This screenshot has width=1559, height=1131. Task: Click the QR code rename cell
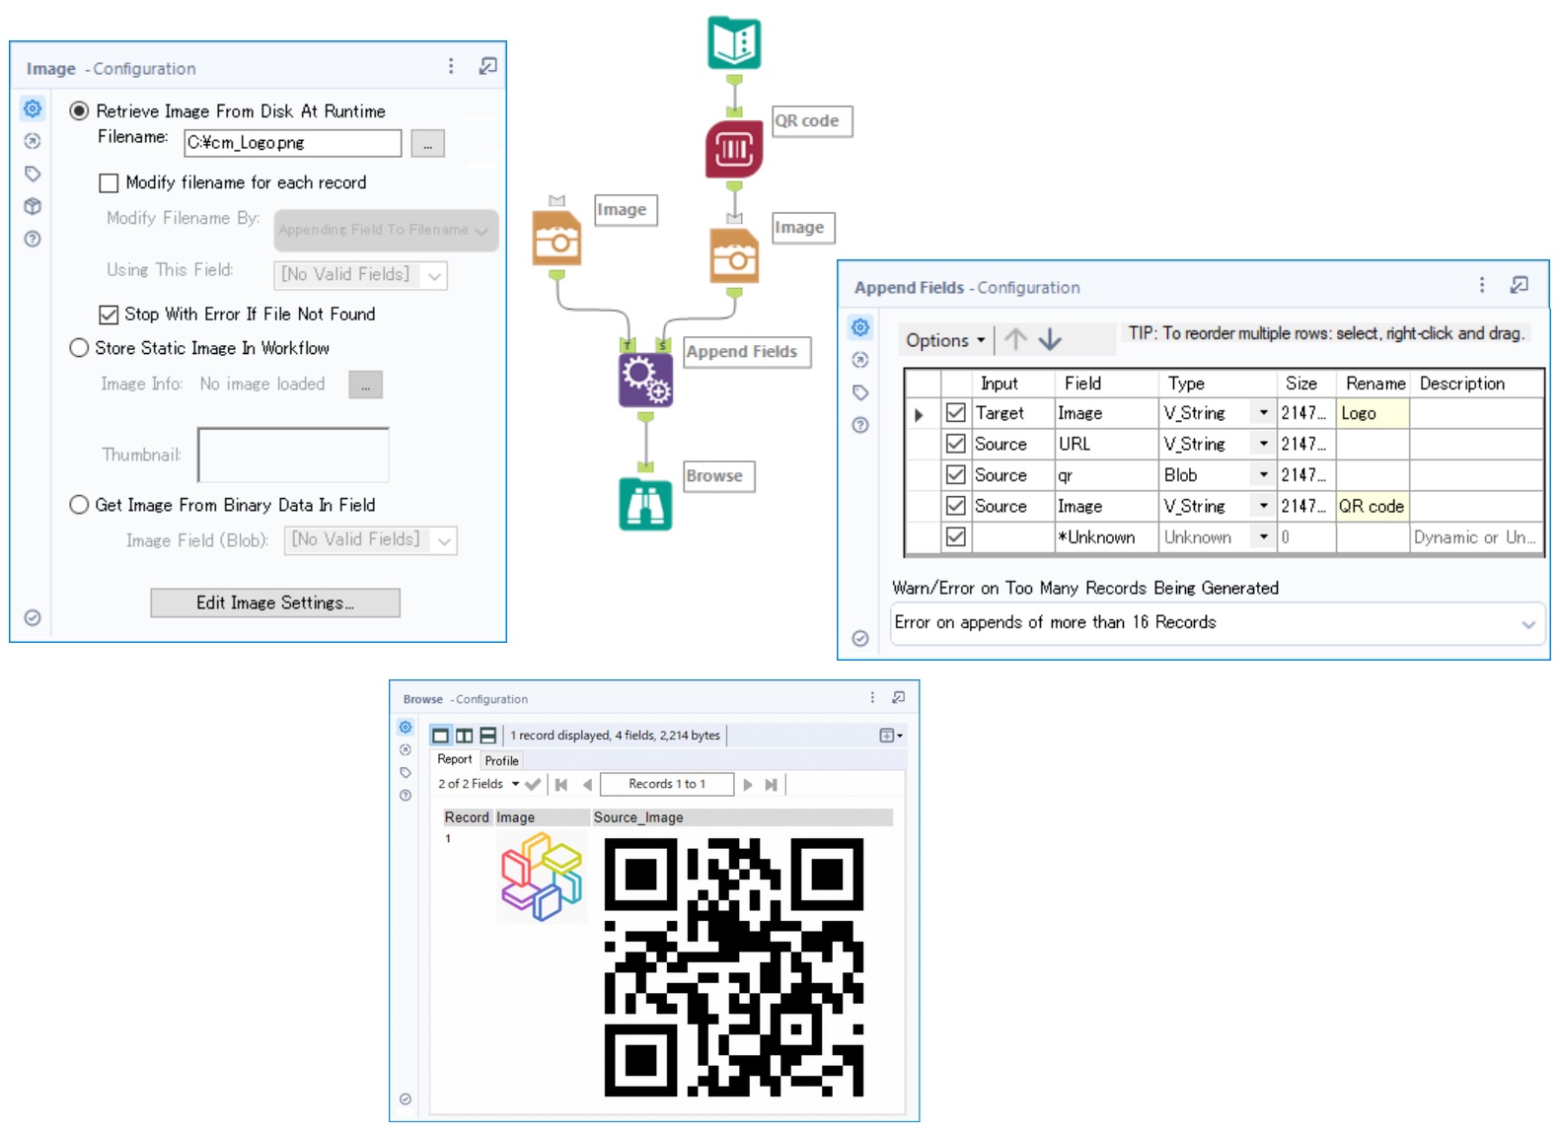(1373, 506)
